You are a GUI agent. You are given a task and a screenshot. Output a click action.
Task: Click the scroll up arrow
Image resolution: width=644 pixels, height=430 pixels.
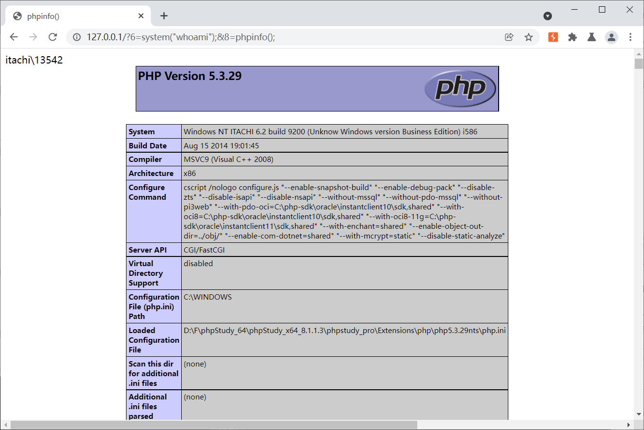(x=639, y=53)
